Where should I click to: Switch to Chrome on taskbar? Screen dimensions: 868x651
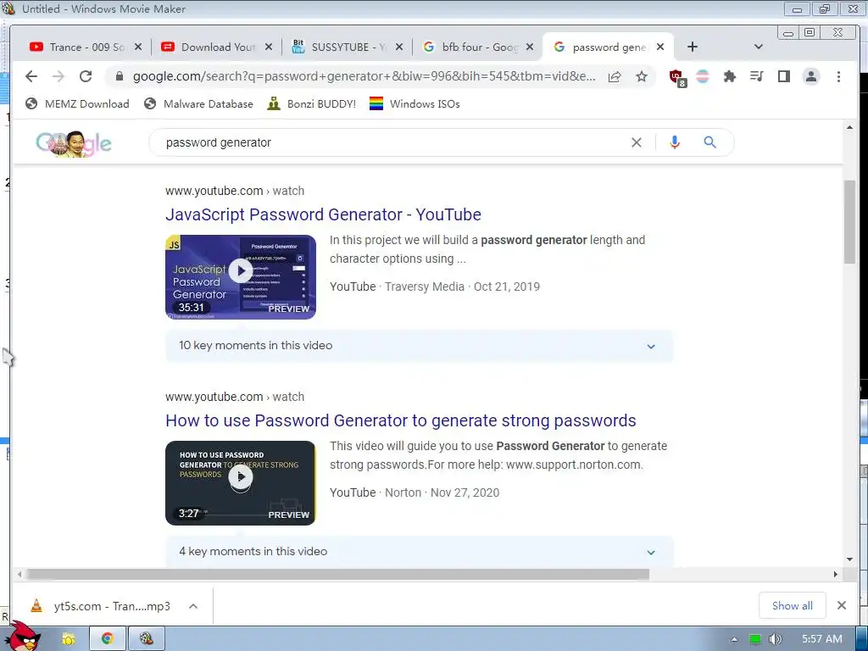[x=107, y=639]
